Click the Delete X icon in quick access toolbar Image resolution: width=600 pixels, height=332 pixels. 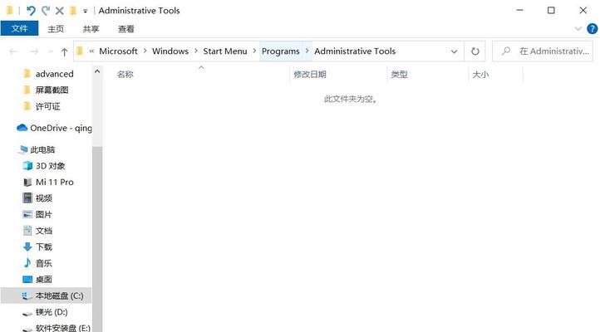[59, 11]
